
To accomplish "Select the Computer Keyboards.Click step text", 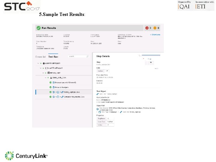I will (x=74, y=97).
